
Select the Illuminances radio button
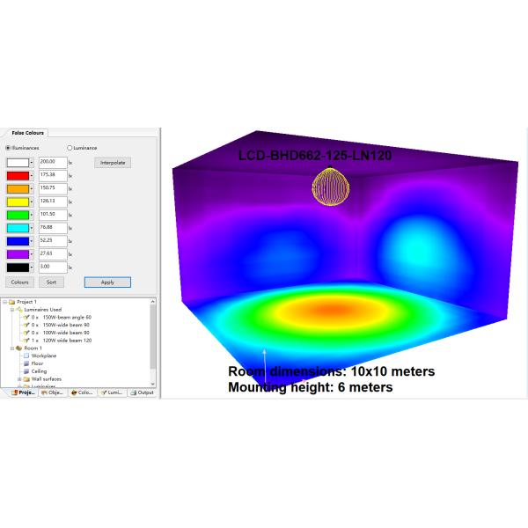9,148
